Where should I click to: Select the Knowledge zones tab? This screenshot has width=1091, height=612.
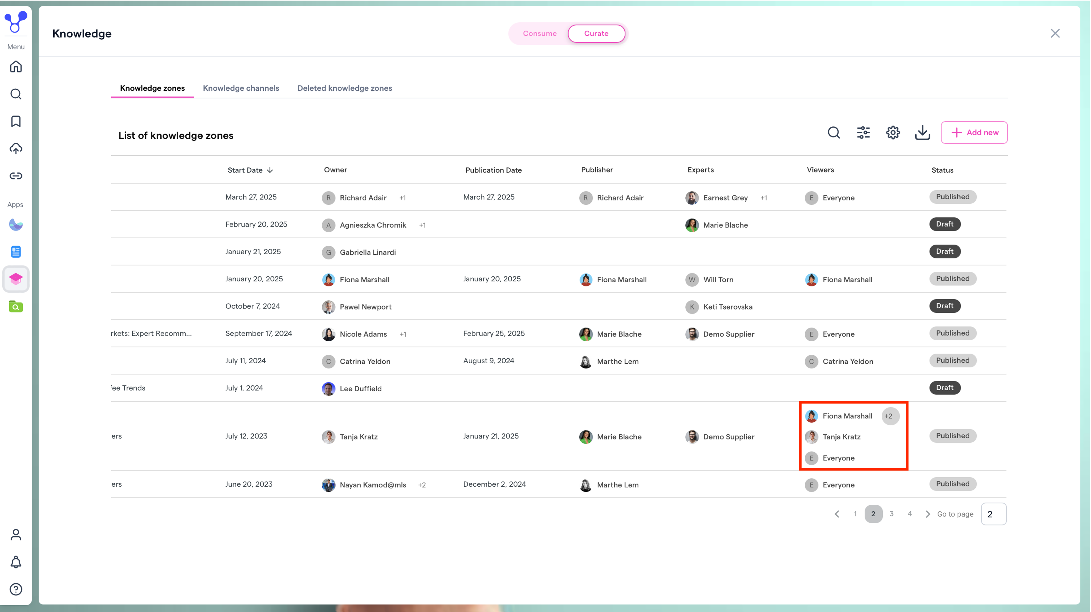pos(152,88)
